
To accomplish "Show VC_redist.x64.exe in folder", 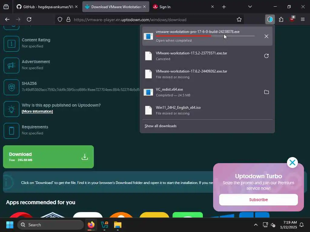I will [x=266, y=92].
